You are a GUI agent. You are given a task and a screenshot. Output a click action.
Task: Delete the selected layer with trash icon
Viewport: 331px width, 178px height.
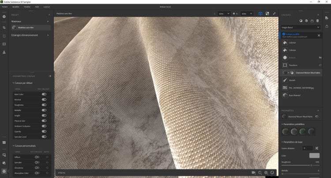[x=317, y=21]
